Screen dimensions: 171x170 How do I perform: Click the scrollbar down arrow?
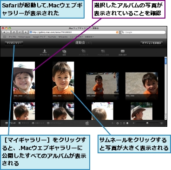165,118
